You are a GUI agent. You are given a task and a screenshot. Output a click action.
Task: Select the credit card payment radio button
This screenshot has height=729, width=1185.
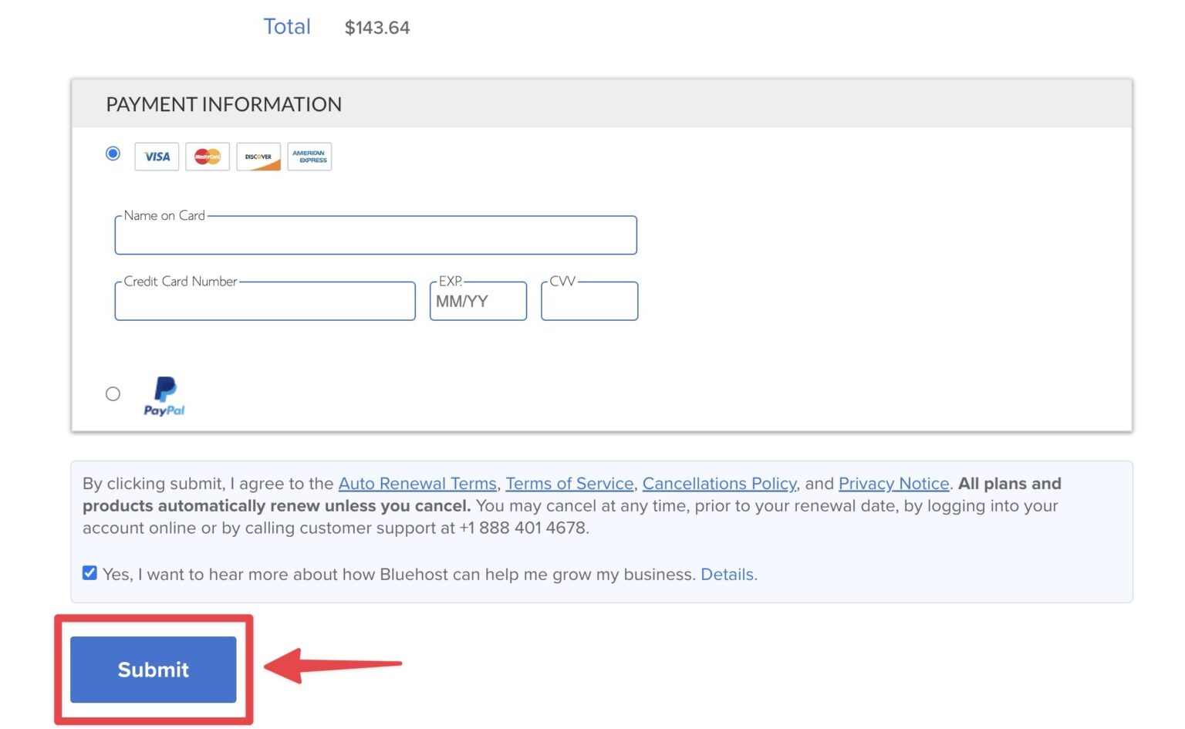point(113,154)
